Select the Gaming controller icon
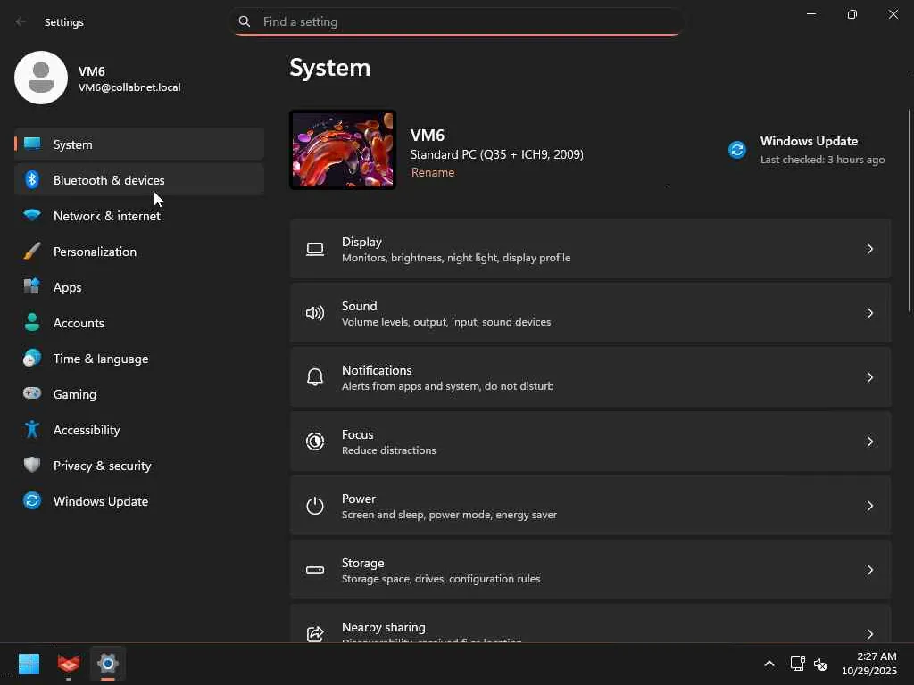The height and width of the screenshot is (685, 914). tap(32, 394)
